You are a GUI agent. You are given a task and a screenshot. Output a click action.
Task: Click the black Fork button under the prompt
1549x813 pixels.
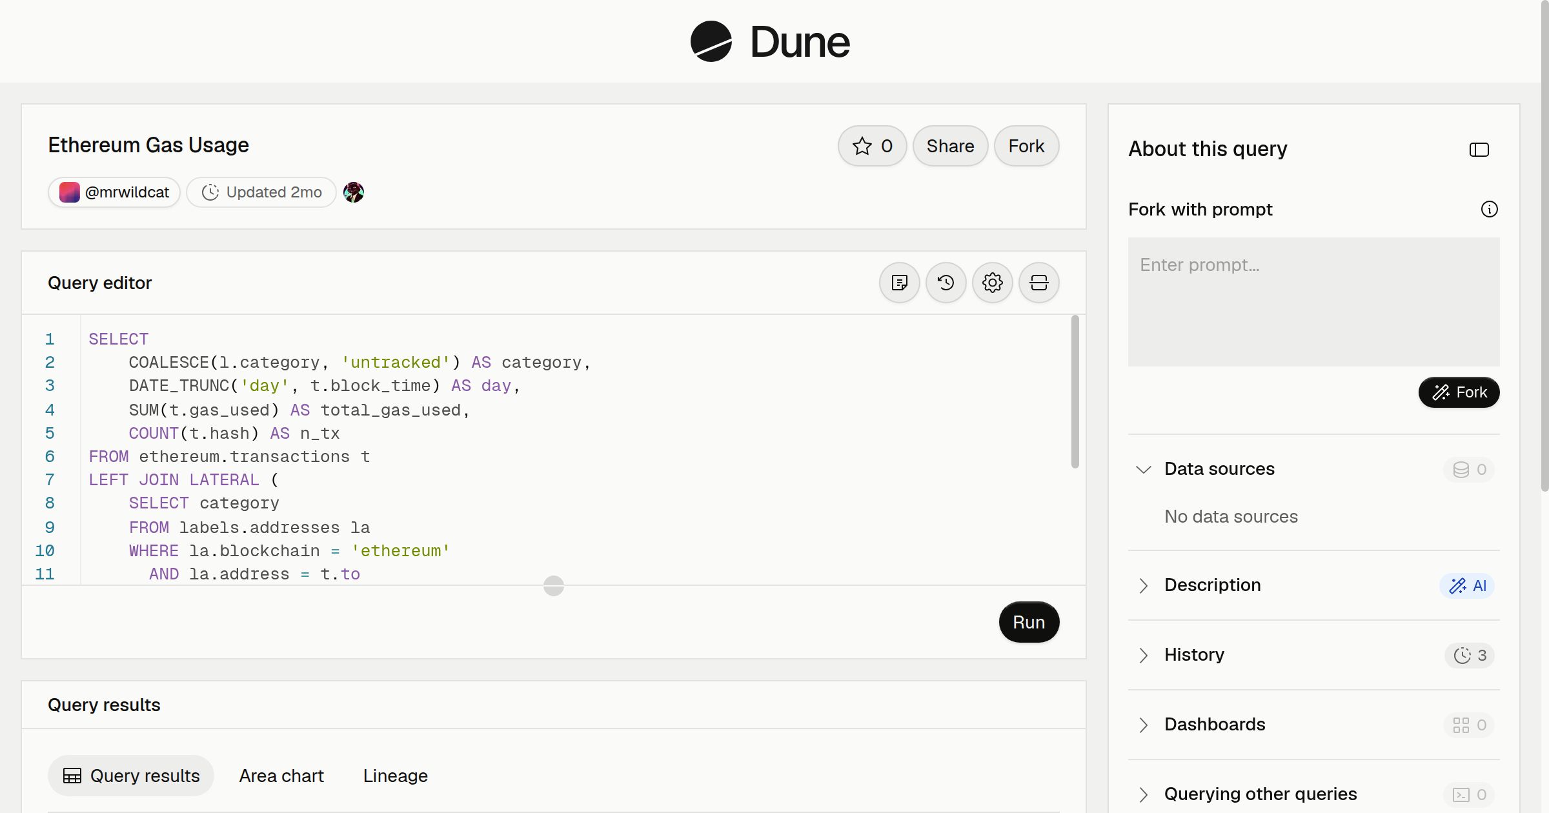coord(1459,392)
